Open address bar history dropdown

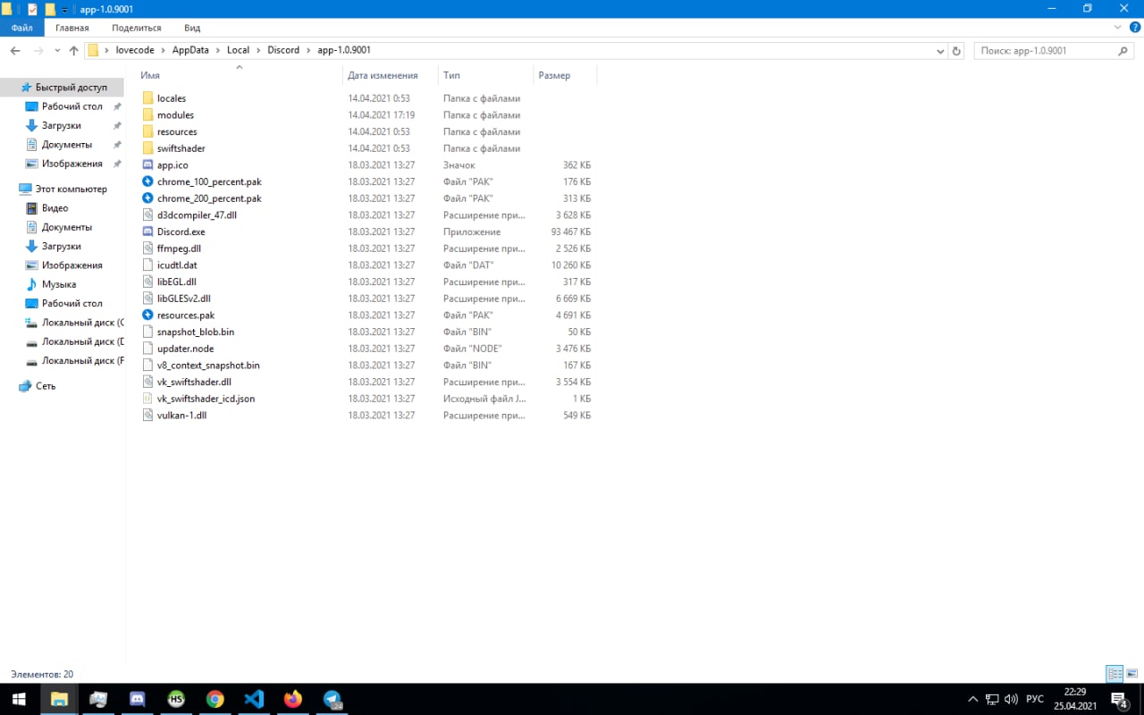(x=940, y=51)
